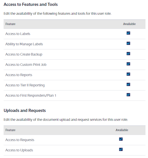Select the Access to First Responders/Plan 1 label
This screenshot has width=148, height=158.
(31, 96)
